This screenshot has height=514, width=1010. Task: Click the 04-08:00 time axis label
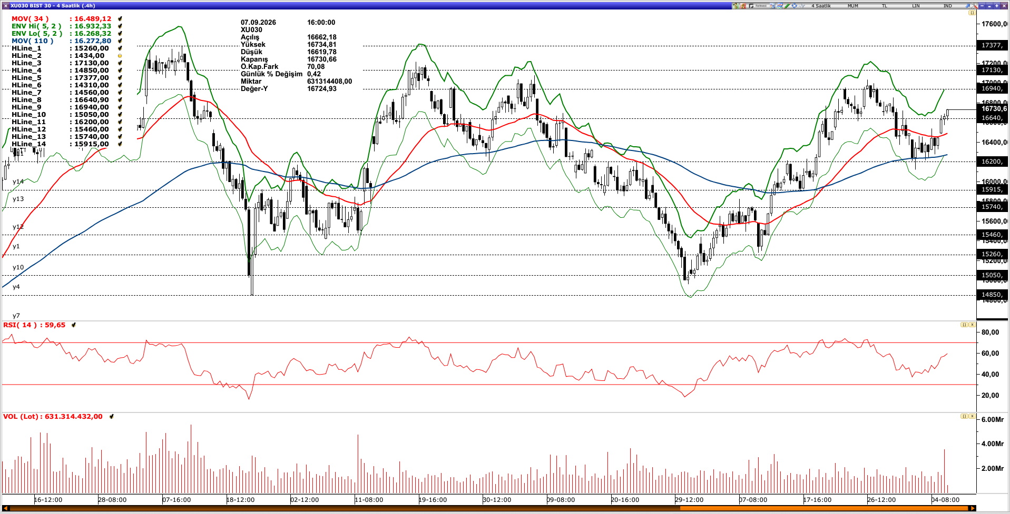tap(945, 500)
